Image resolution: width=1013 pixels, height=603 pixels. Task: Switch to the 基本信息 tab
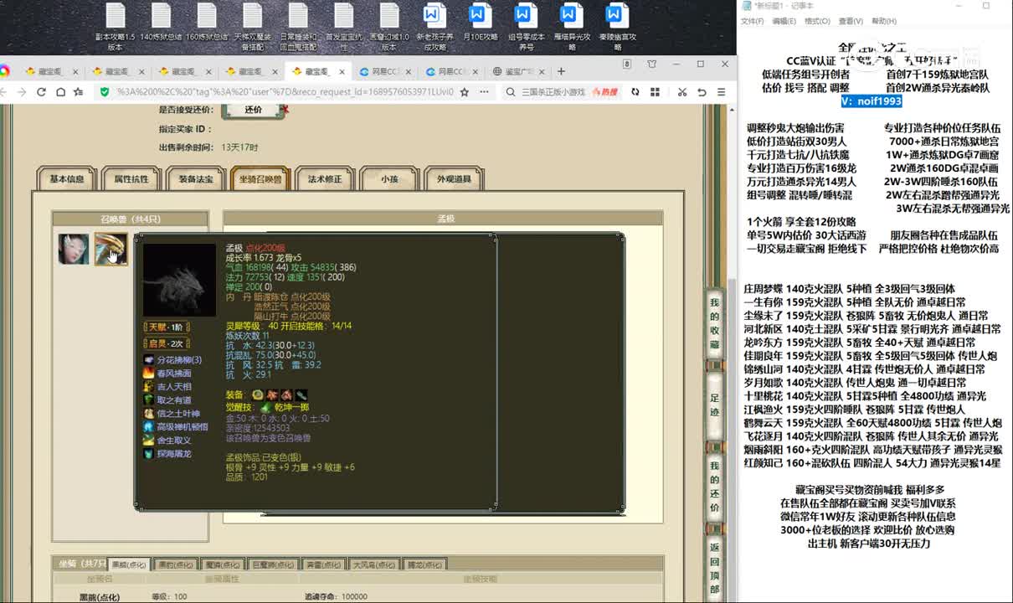click(67, 179)
